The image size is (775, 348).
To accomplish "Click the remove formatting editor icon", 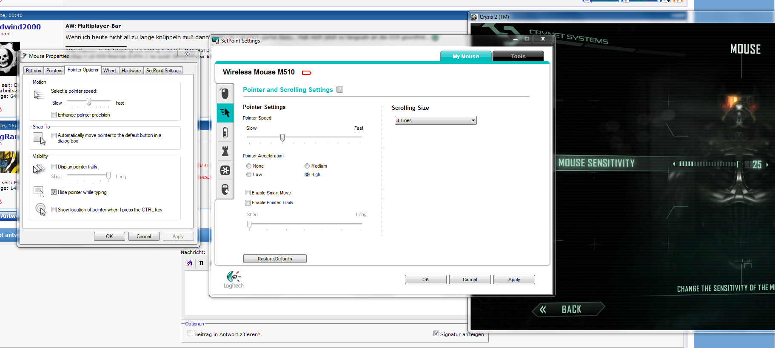I will (x=189, y=263).
